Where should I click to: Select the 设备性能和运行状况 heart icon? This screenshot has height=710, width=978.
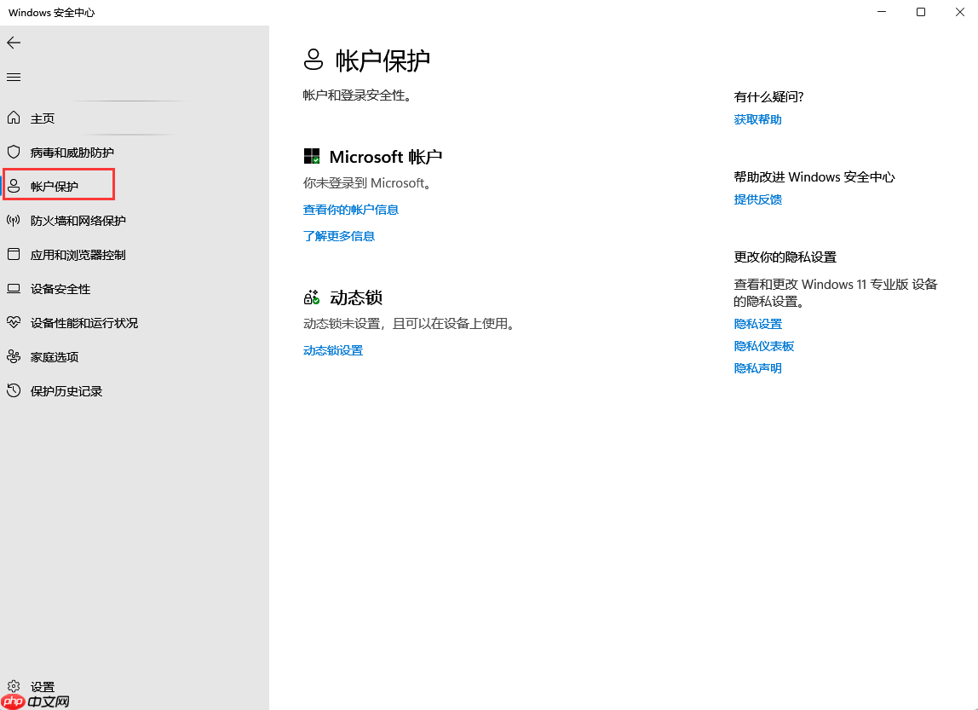tap(13, 322)
